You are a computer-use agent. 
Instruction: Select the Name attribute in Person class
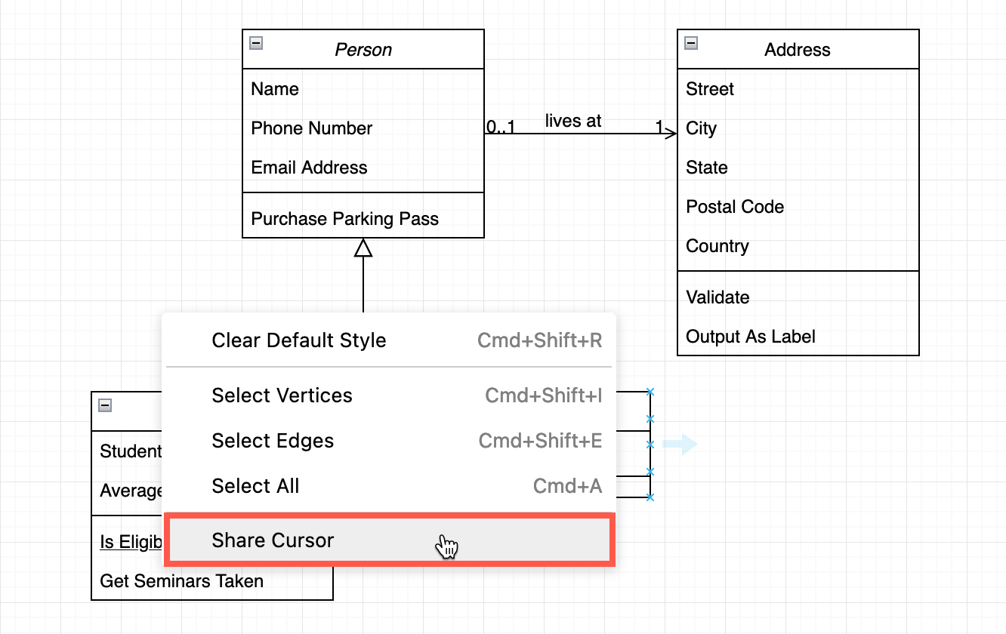[x=275, y=89]
